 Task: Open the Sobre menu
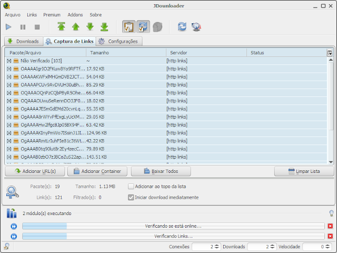coord(96,15)
